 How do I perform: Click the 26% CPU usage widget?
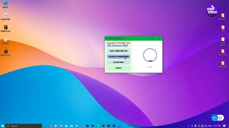tap(217, 118)
